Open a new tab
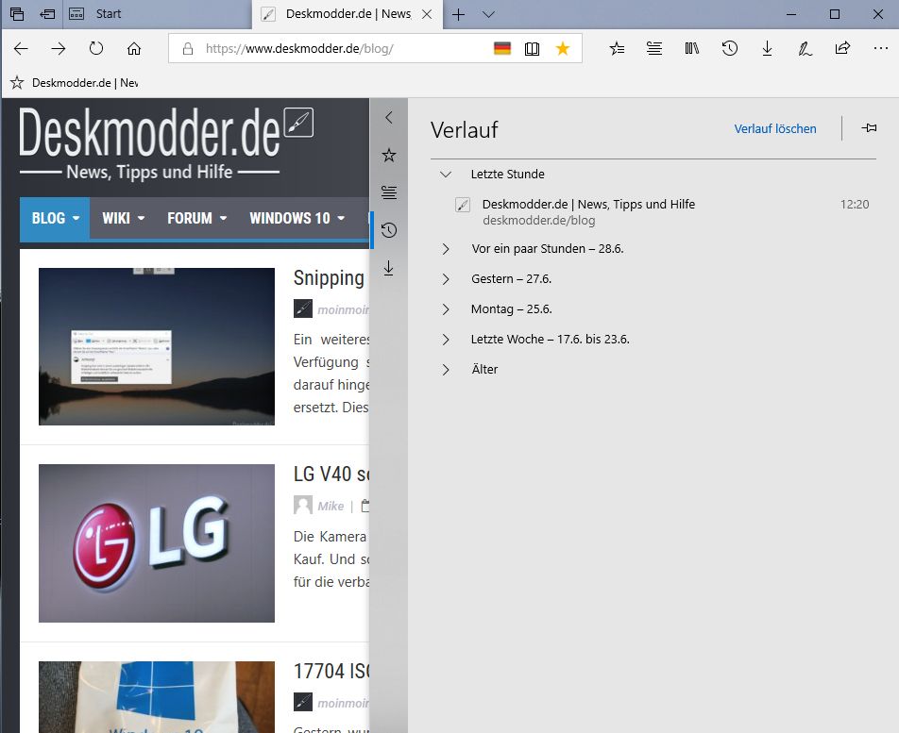The image size is (899, 733). coord(459,14)
